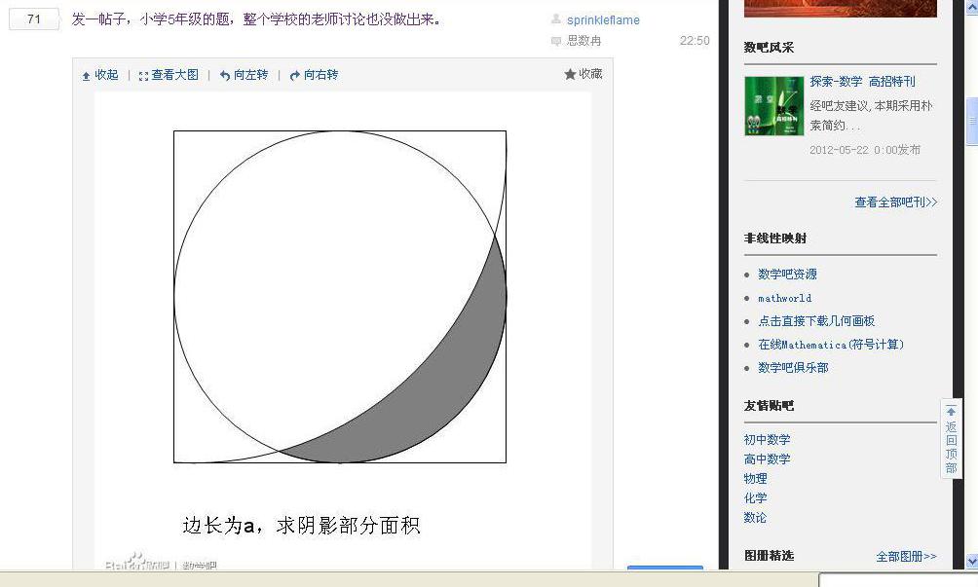
Task: Click the vertical scrollbar thumb
Action: coord(972,122)
